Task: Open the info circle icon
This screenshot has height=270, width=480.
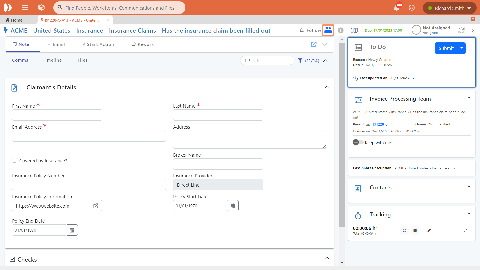Action: pyautogui.click(x=340, y=30)
